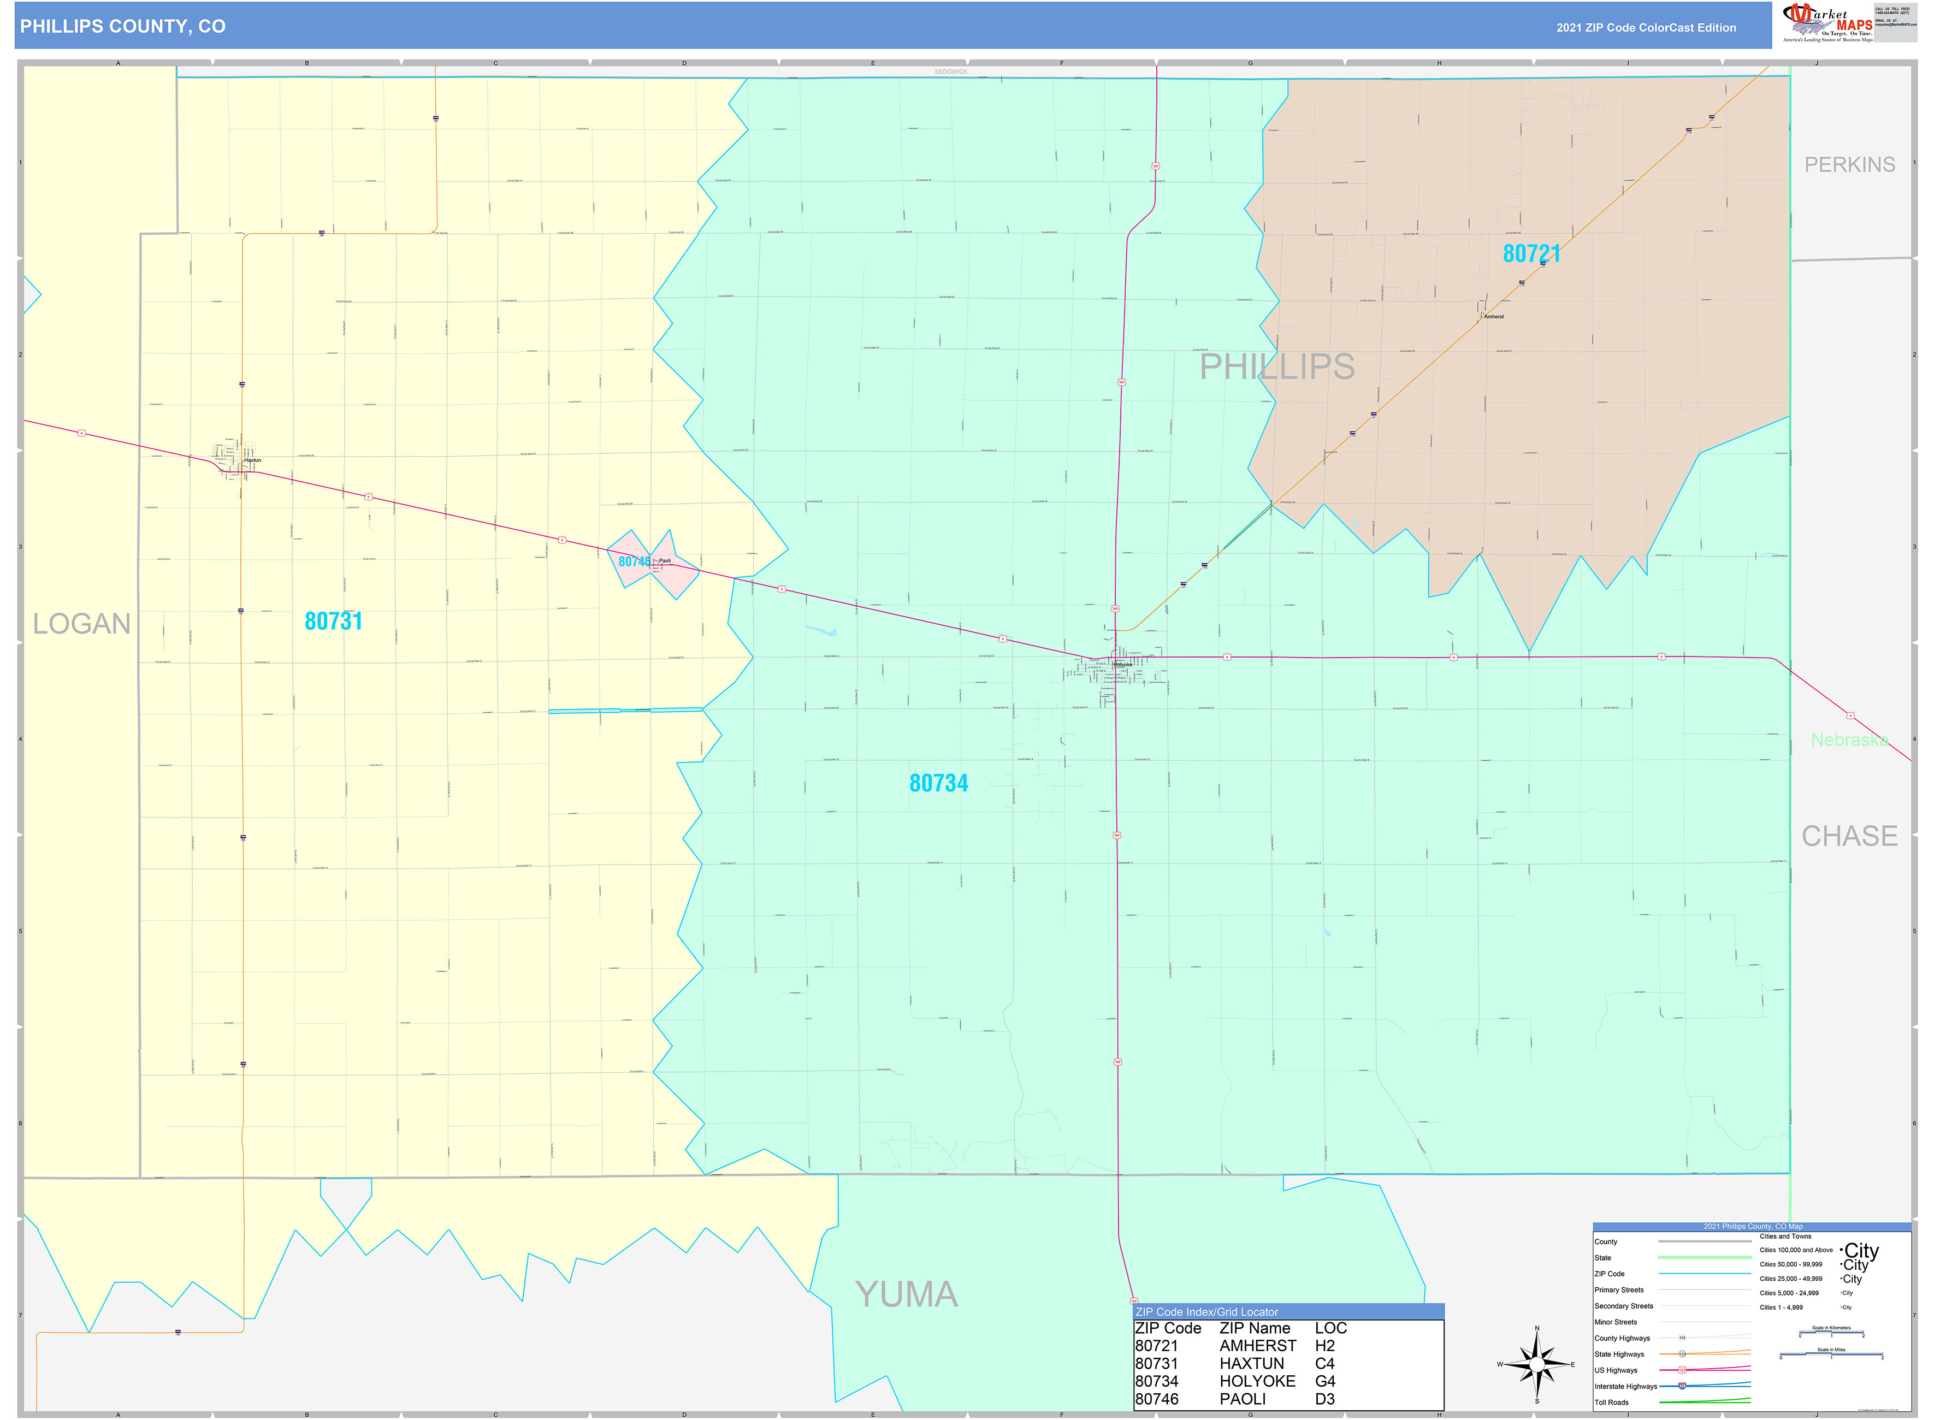The width and height of the screenshot is (1934, 1420).
Task: Expand the Cities and Towns legend section
Action: point(1785,1236)
